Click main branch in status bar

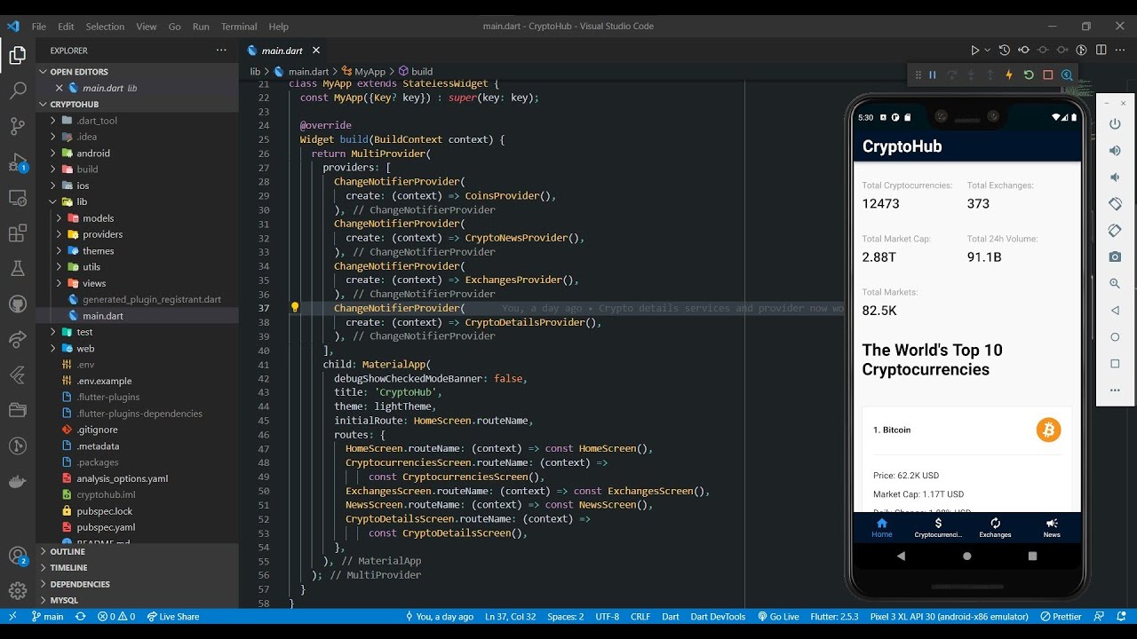tap(48, 617)
